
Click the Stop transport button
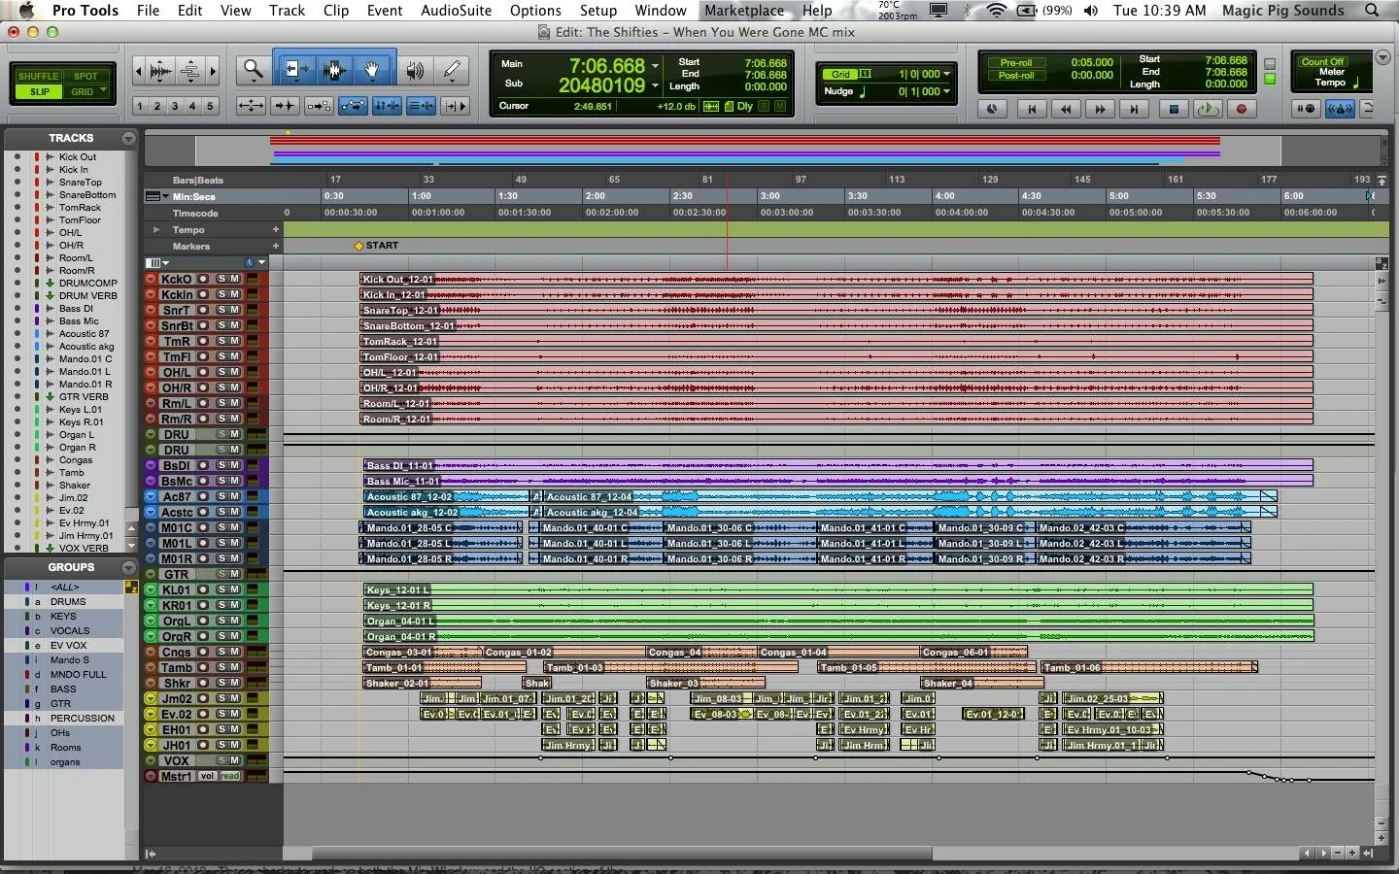1173,109
